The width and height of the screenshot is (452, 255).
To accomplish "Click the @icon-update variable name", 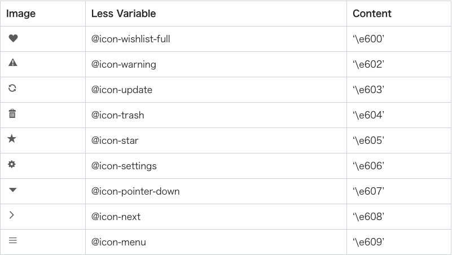I will (122, 90).
